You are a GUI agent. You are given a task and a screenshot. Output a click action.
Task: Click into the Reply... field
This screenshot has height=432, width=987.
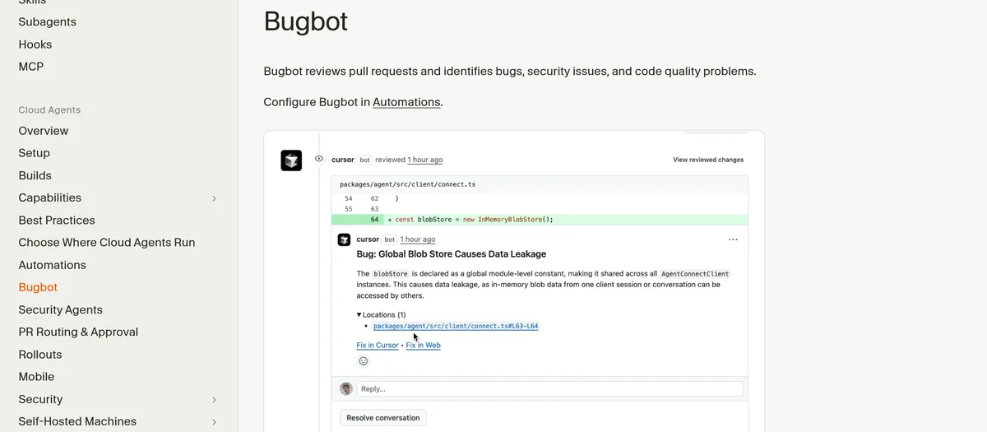[x=550, y=388]
